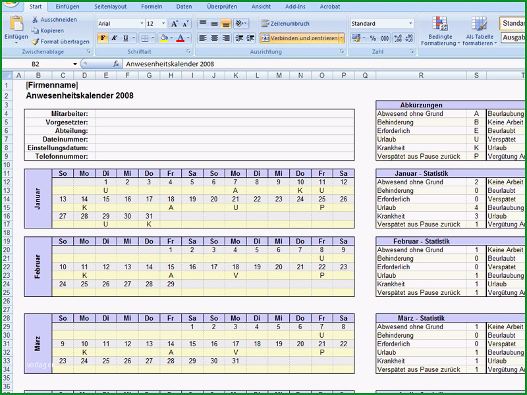Click formula bar with Anwesenheitskalender 2008

coord(323,64)
